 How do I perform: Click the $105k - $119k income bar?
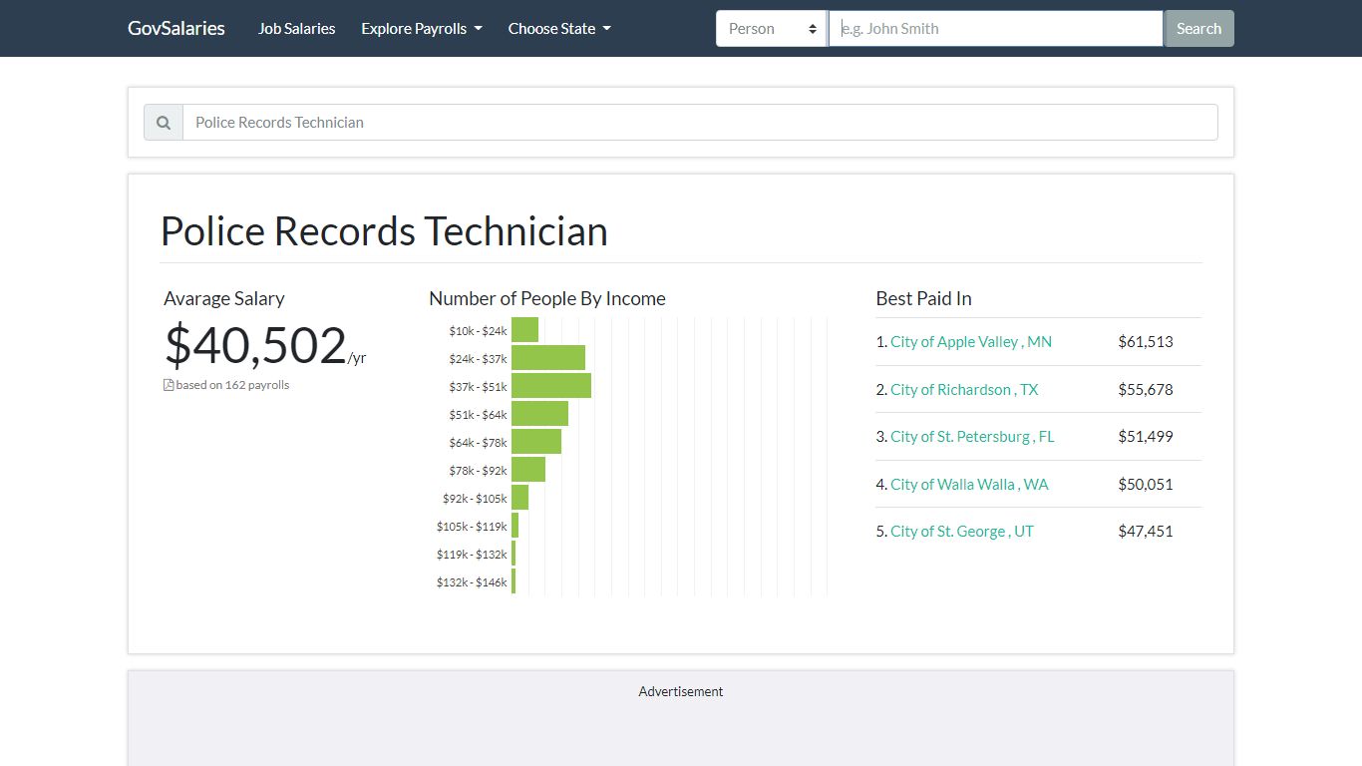514,526
